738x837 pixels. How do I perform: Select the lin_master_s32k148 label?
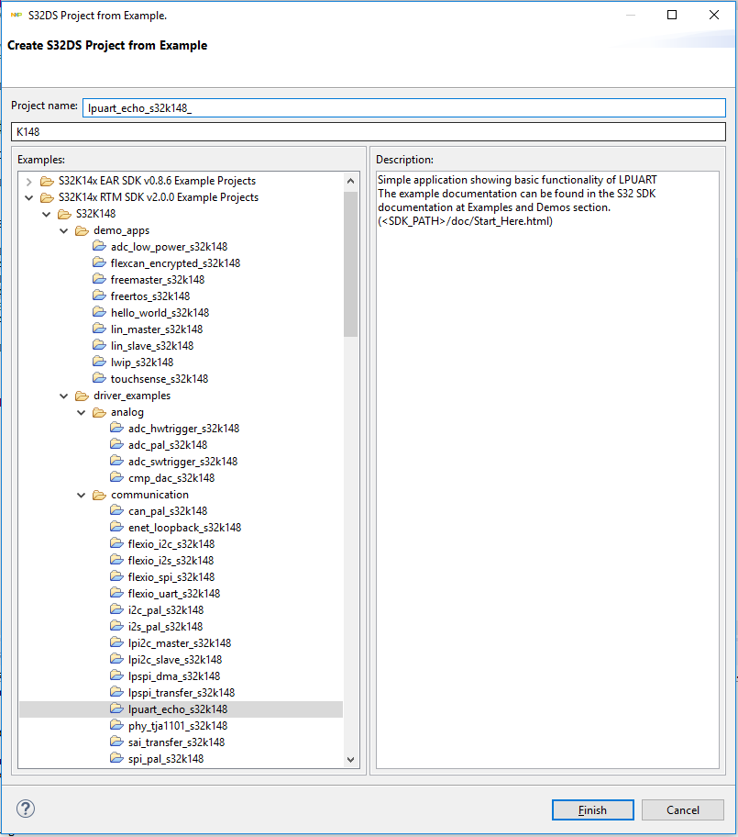[x=157, y=329]
